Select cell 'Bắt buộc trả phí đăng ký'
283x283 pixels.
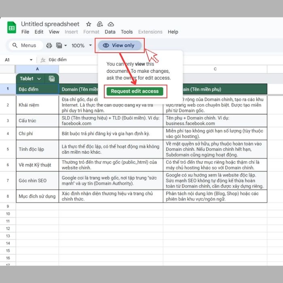coord(111,133)
